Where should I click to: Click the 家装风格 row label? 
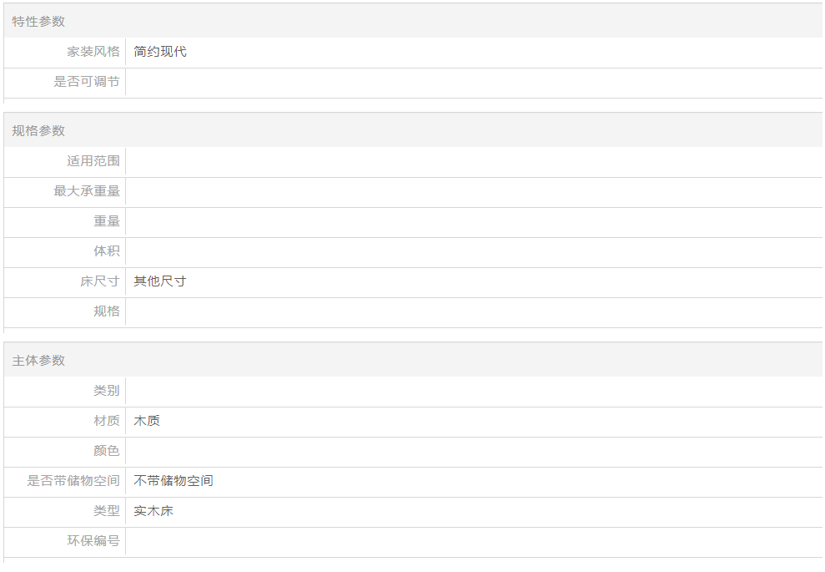(x=93, y=52)
